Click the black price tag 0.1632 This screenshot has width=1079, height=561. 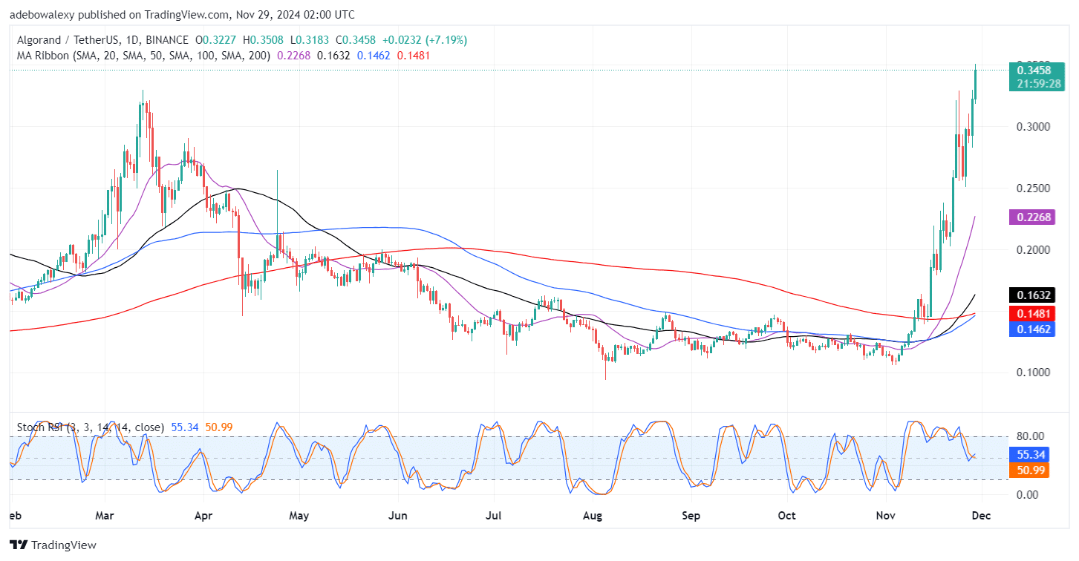click(x=1033, y=295)
